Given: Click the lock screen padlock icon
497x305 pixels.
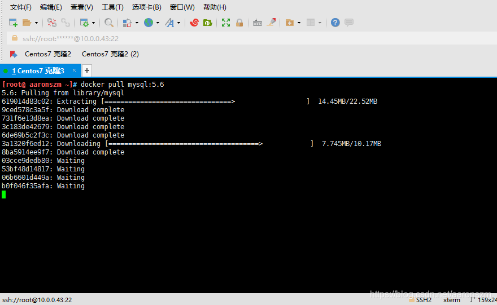Looking at the screenshot, I should (239, 23).
